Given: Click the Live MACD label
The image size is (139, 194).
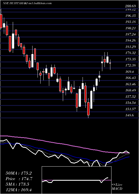Looking at the screenshot, I should point(117,187).
